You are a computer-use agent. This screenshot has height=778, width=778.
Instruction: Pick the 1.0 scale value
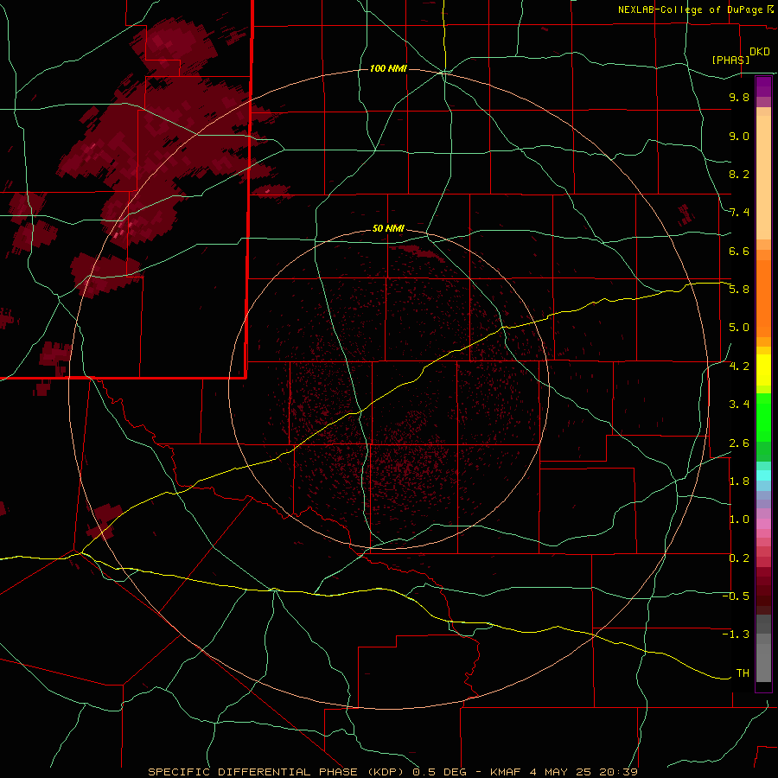[x=739, y=520]
